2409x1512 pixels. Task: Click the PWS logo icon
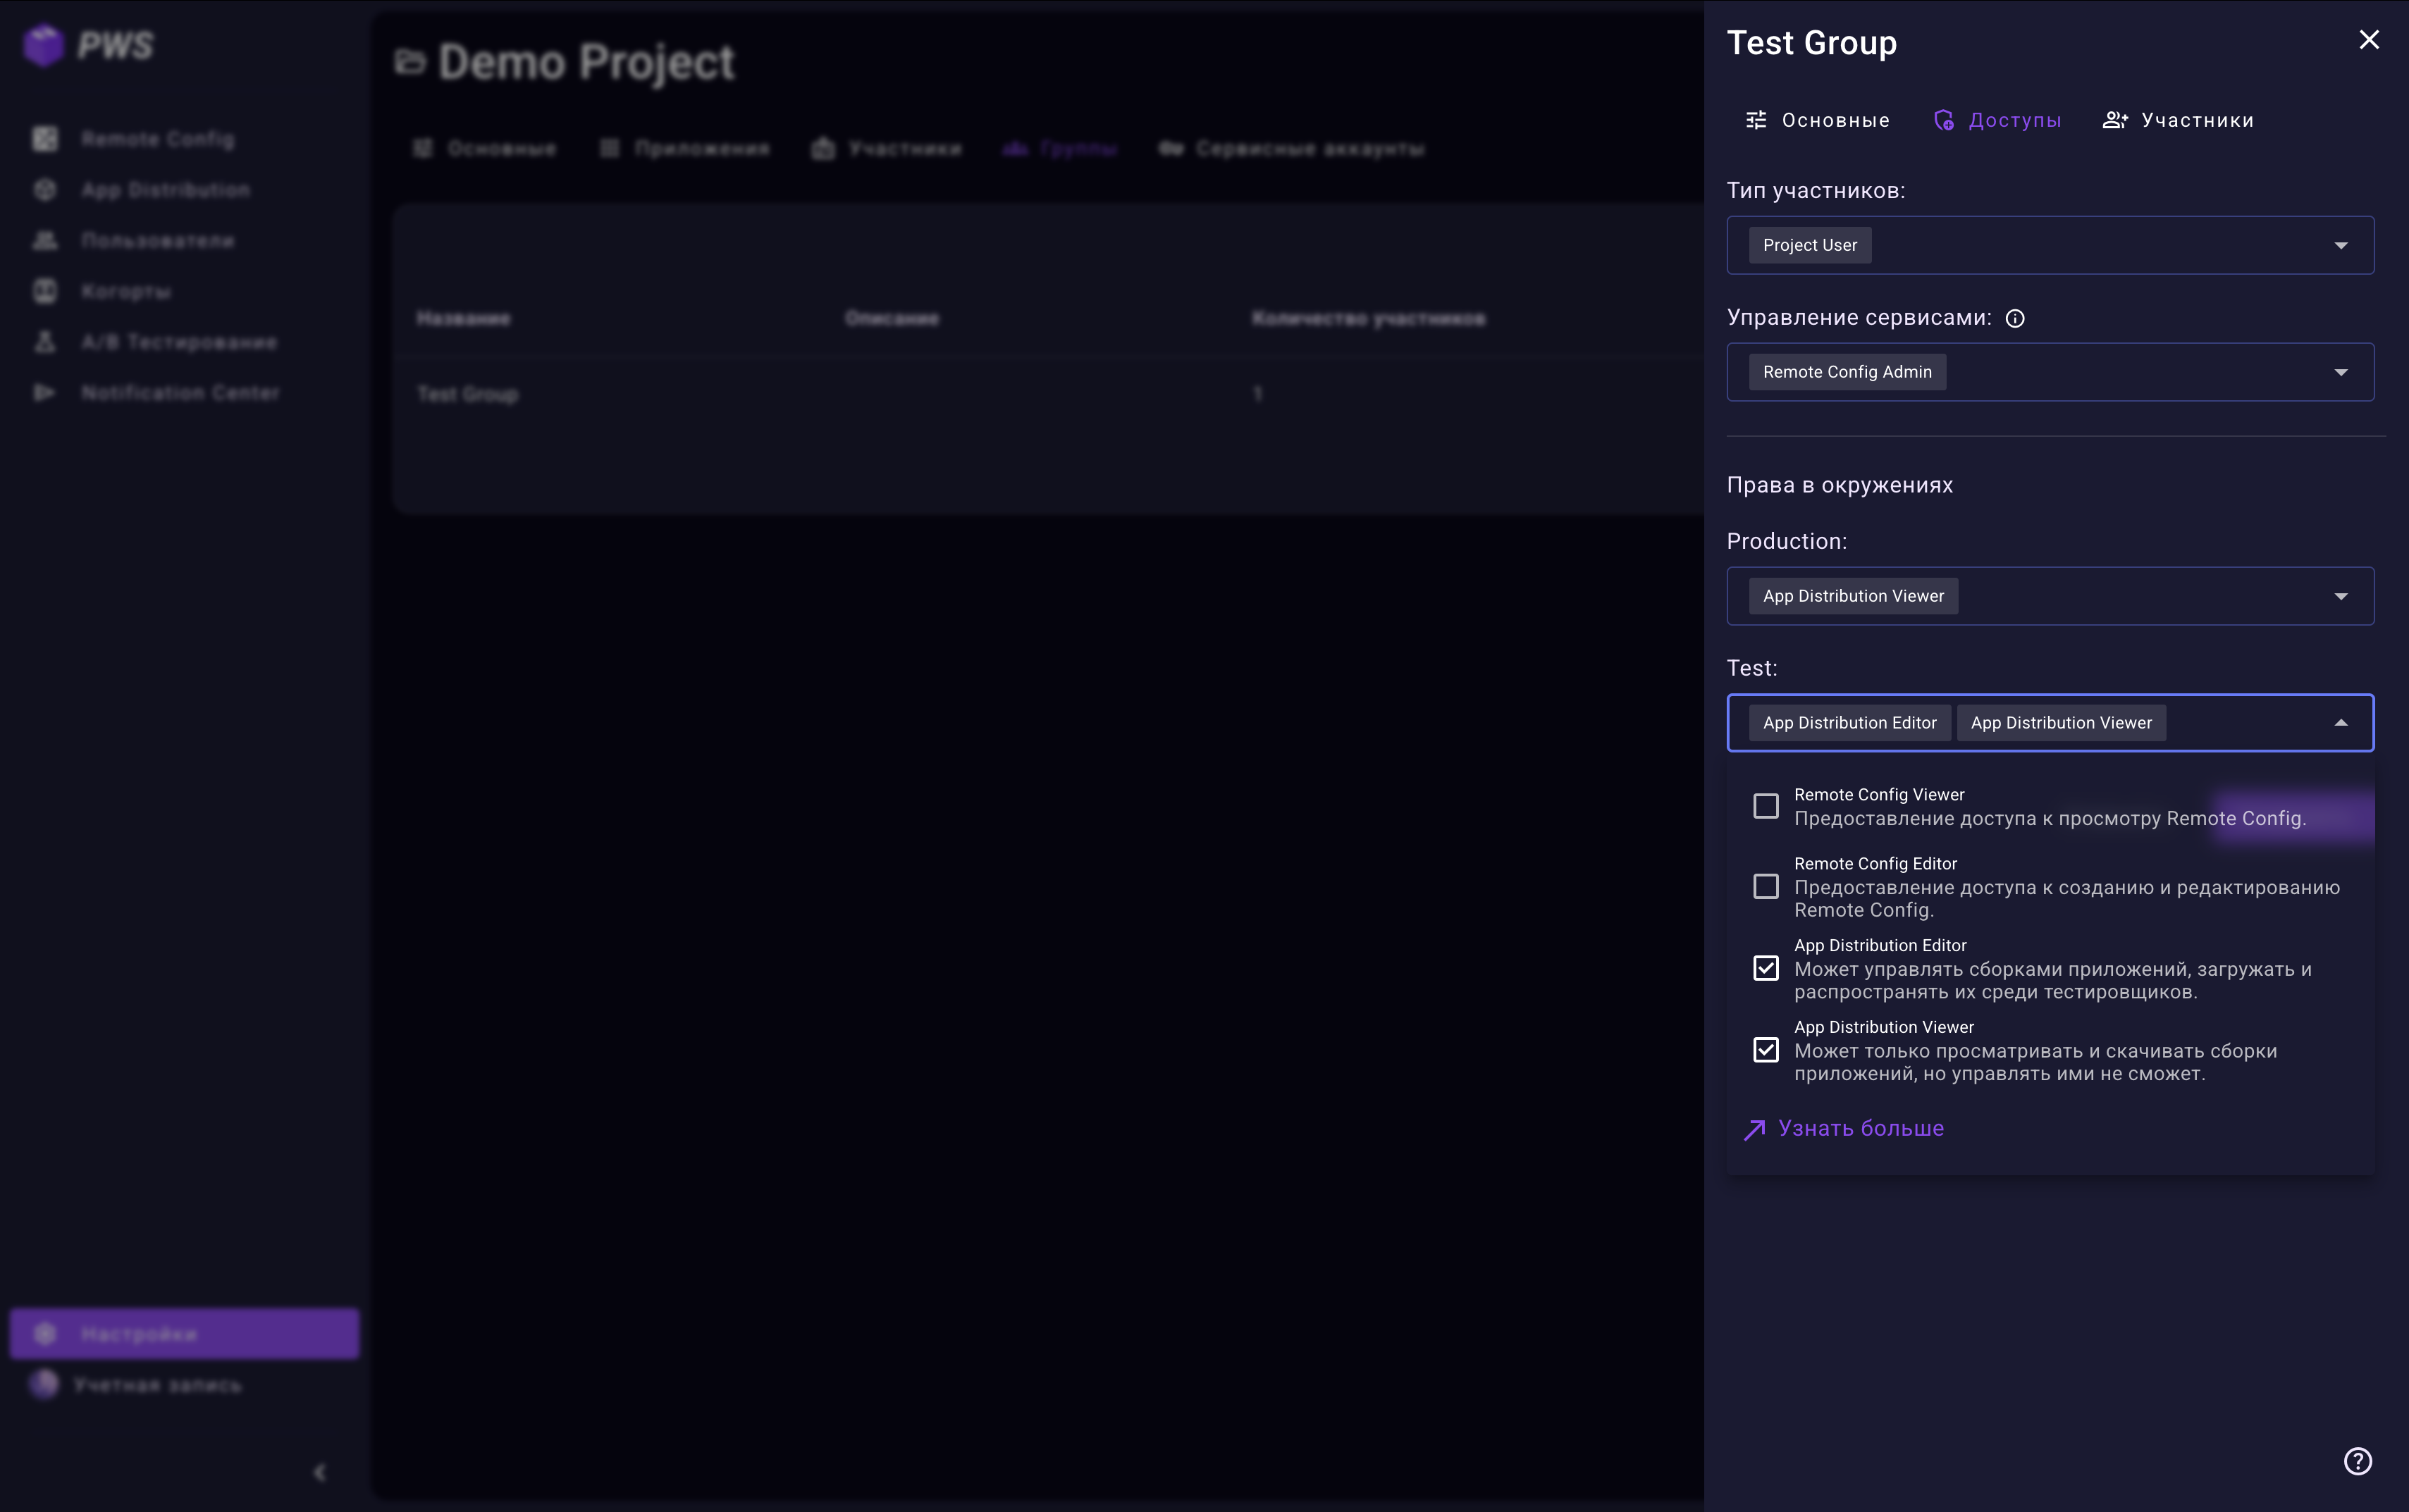point(44,45)
